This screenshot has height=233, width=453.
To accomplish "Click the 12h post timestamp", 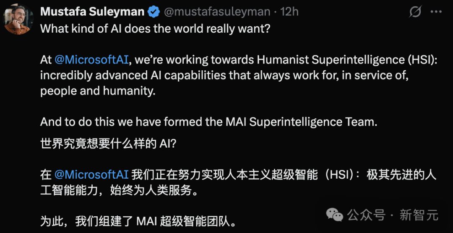I will click(289, 12).
